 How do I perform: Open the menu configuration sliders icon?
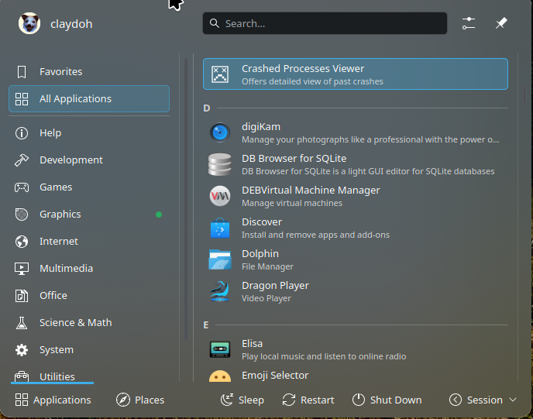(469, 23)
